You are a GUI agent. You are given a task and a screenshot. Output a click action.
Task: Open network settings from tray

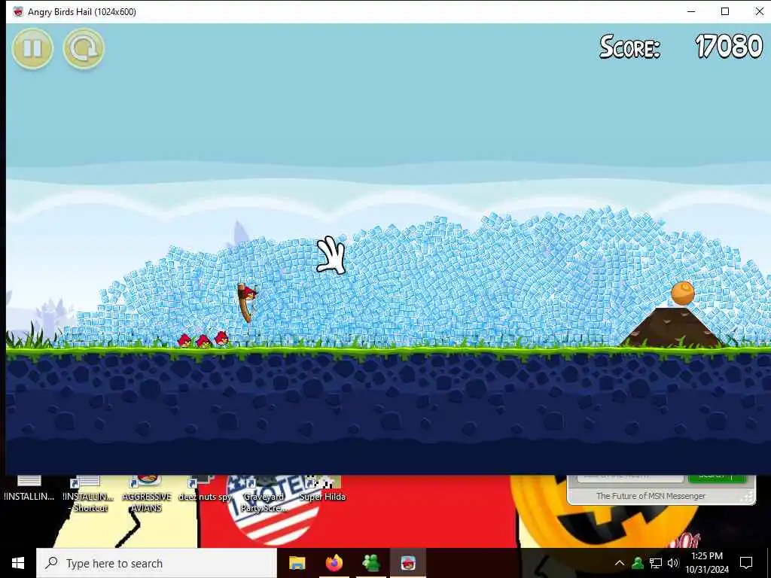[x=656, y=563]
